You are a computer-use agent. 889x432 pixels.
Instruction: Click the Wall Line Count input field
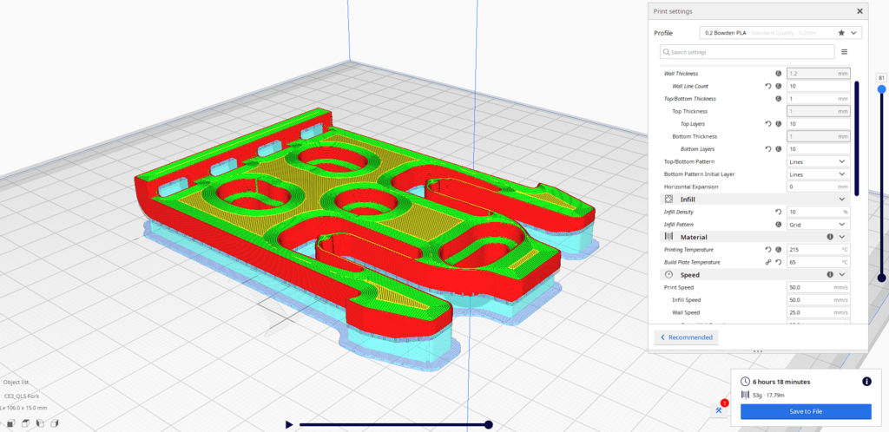[x=818, y=86]
